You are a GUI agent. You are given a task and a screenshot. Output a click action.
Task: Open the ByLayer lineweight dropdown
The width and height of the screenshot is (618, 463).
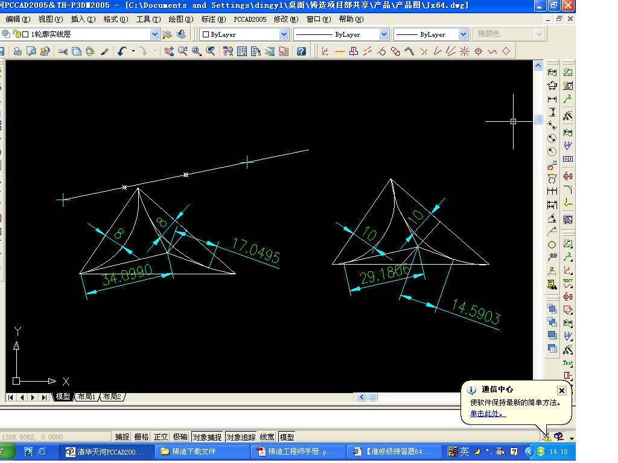[x=463, y=34]
